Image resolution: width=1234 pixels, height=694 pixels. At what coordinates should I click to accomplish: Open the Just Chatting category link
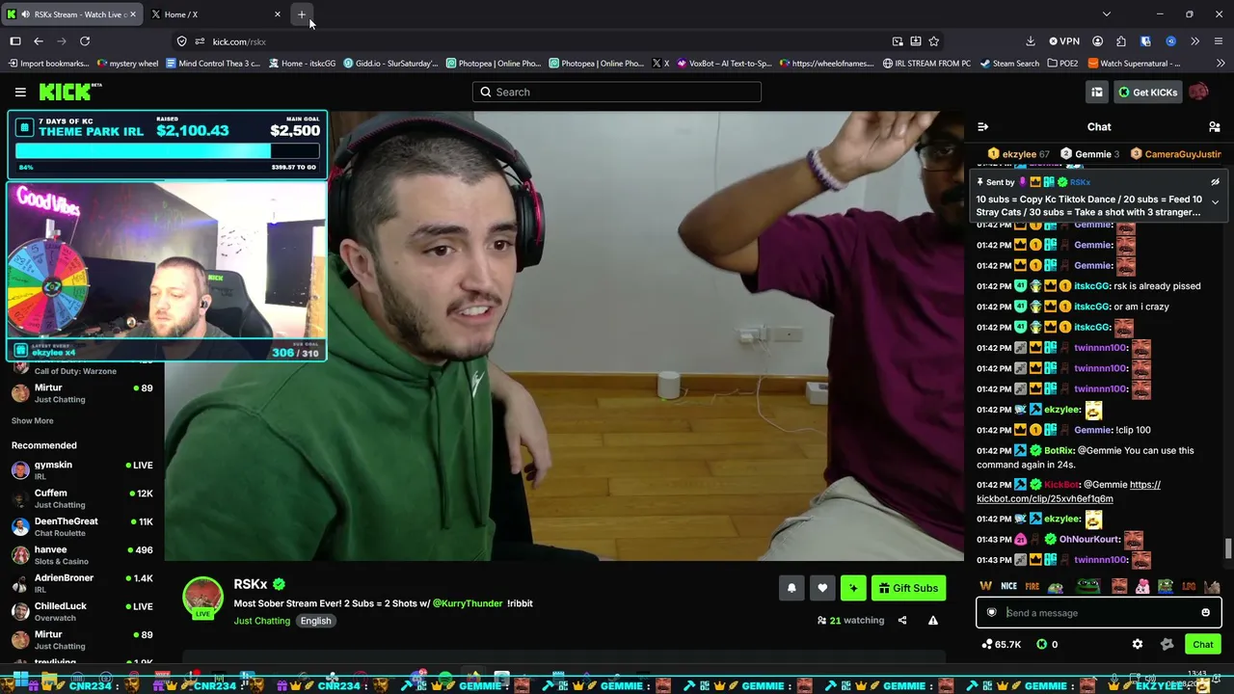(x=261, y=621)
